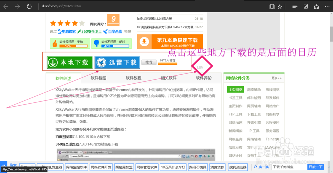Screen dimensions: 333x173
Task: Select the 主页浏览 category
Action: pos(235,89)
